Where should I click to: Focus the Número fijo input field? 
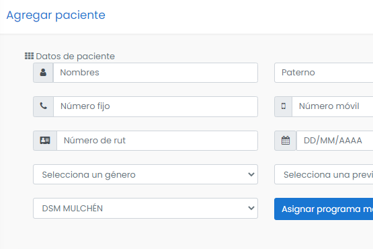[x=155, y=106]
